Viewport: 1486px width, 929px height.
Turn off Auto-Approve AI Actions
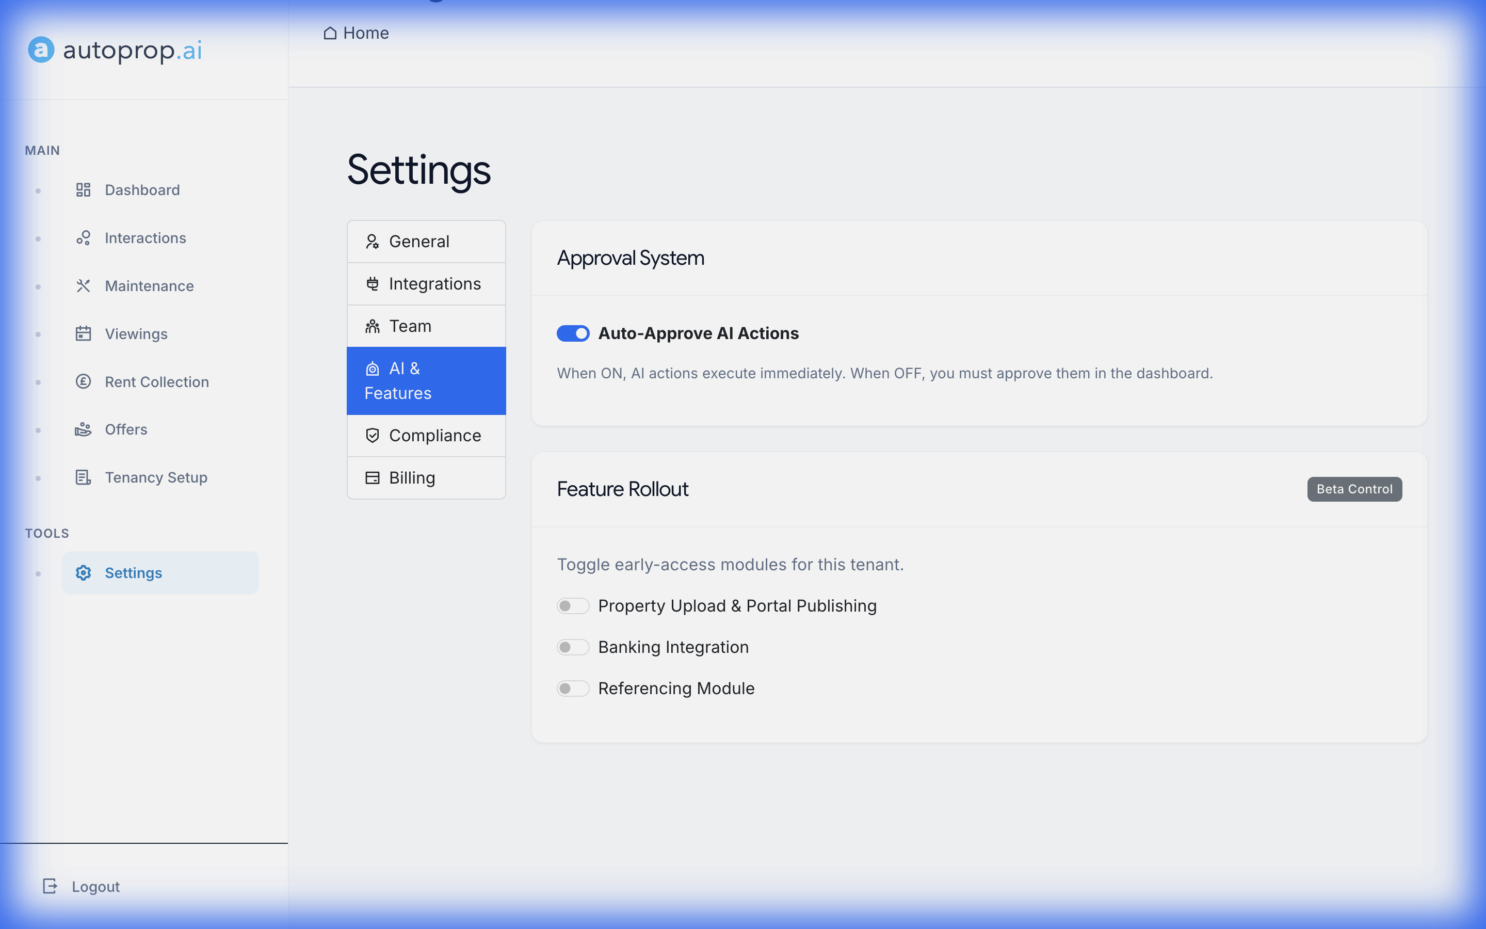[572, 333]
